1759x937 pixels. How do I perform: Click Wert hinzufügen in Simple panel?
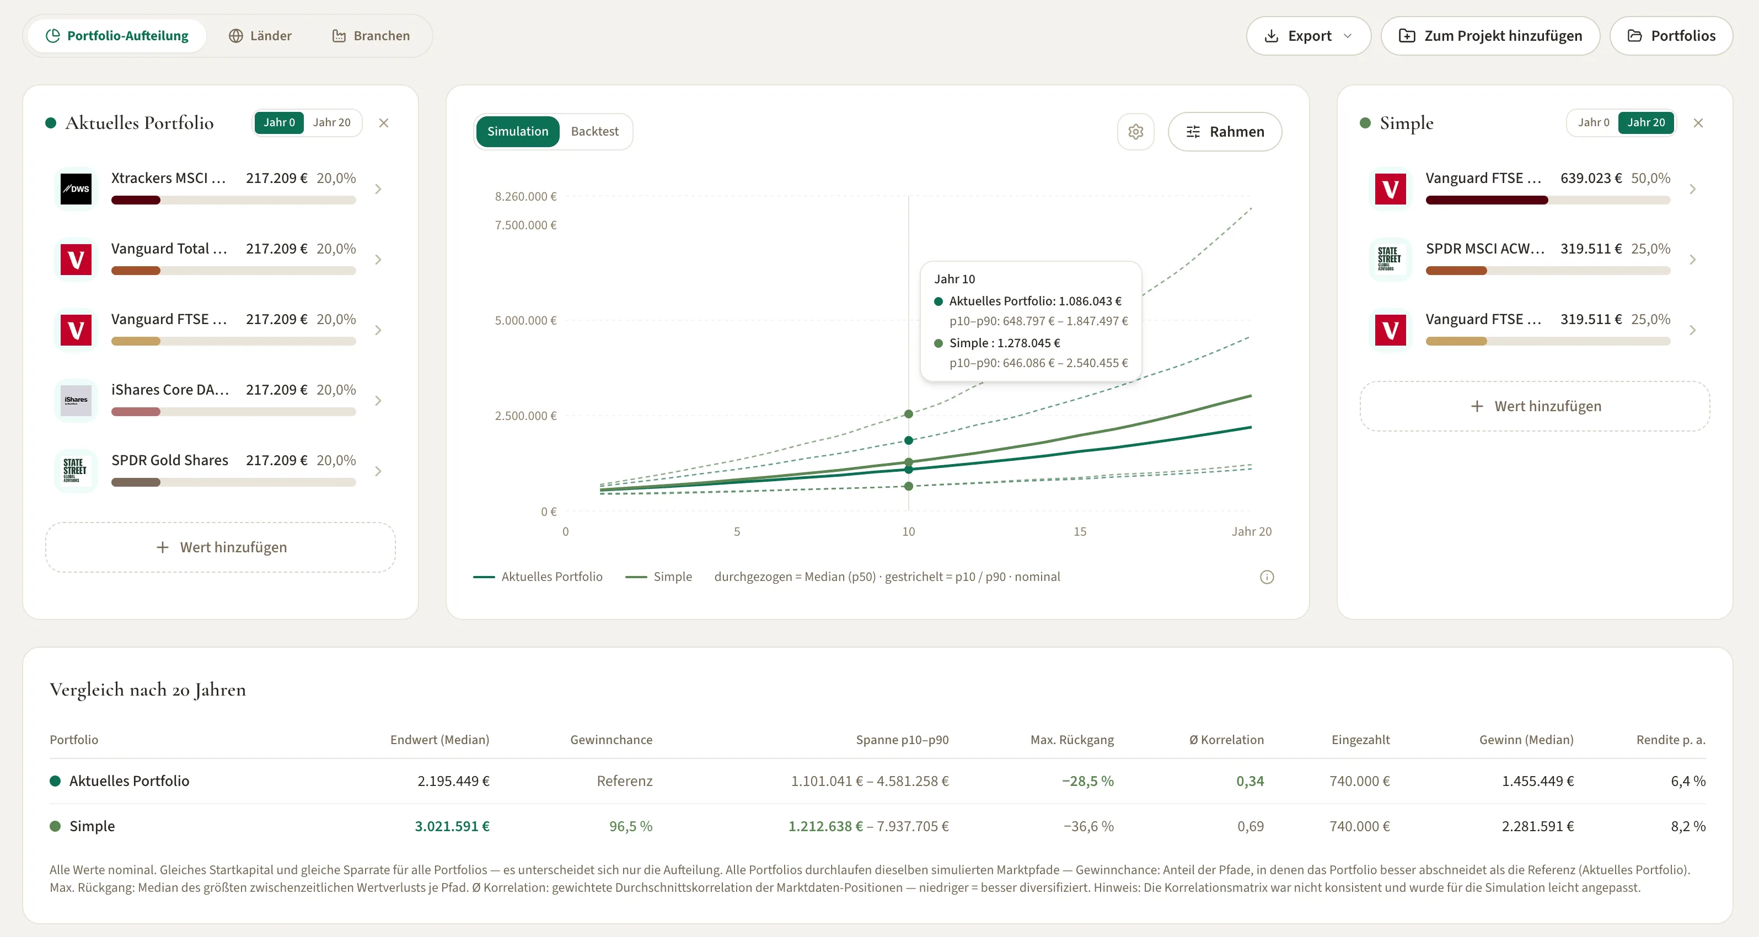point(1535,406)
